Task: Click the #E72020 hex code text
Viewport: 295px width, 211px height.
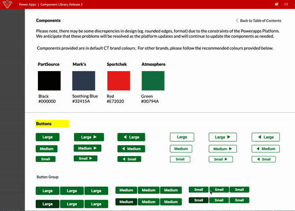Action: pos(116,102)
